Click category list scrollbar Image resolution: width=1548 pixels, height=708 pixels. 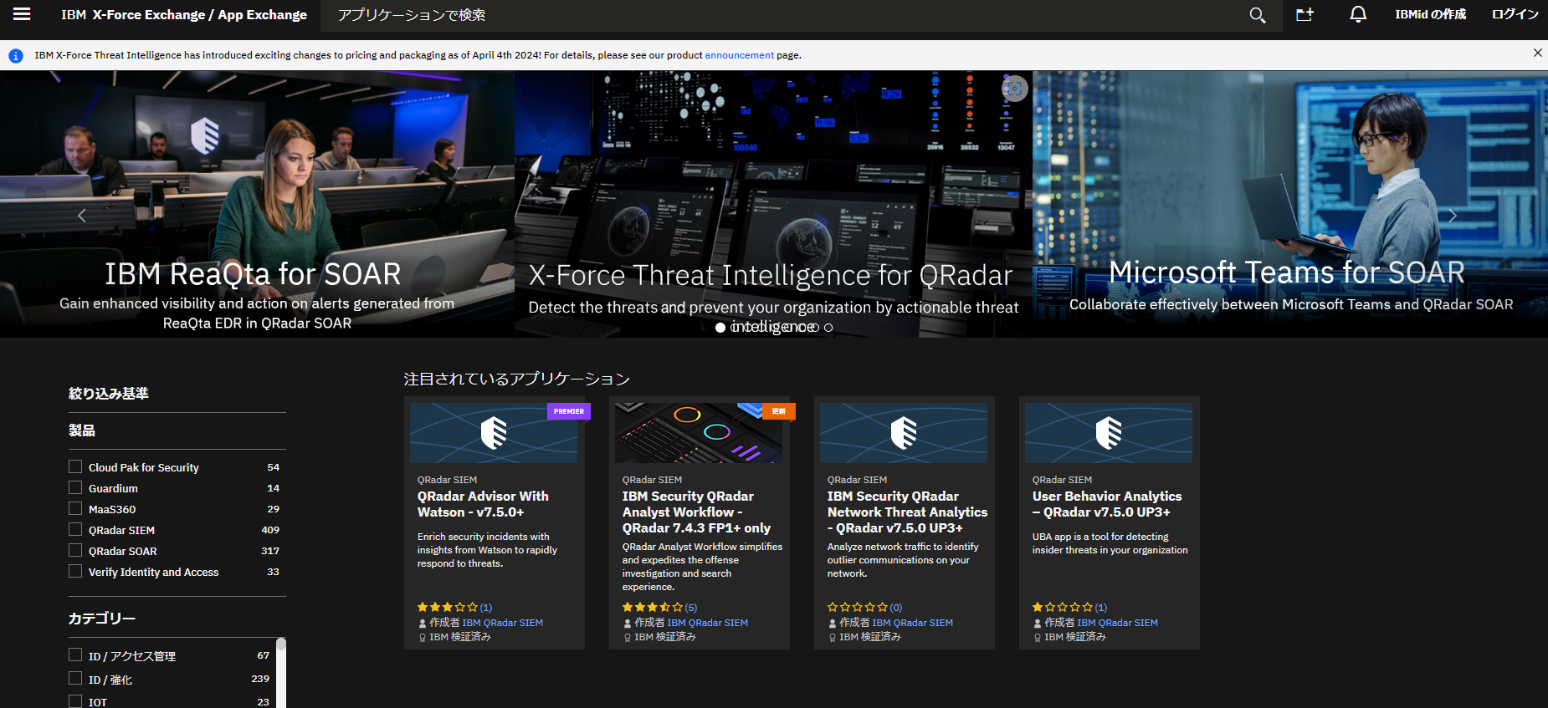281,673
